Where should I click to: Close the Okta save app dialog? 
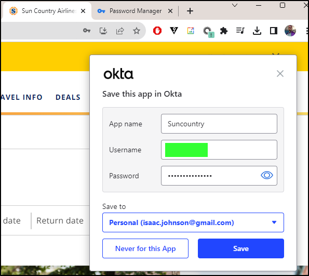(x=280, y=74)
